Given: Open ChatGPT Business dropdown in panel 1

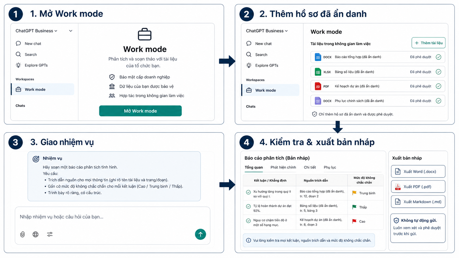Looking at the screenshot, I should pos(36,31).
